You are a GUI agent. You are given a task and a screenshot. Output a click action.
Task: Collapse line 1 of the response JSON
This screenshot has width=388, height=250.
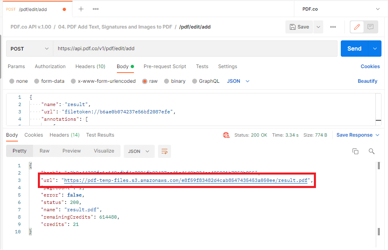(29, 165)
